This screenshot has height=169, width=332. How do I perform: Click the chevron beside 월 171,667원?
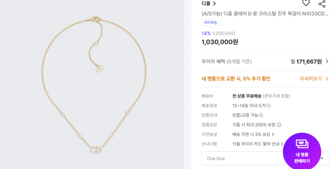(x=327, y=61)
